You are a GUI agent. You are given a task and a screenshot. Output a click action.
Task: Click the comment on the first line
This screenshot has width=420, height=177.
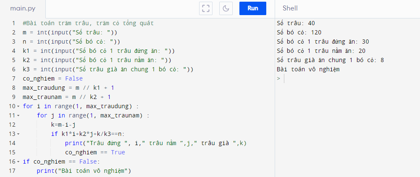[88, 23]
